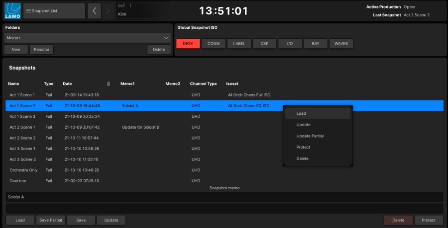Toggle the CONN global snapshot ISO

click(214, 44)
